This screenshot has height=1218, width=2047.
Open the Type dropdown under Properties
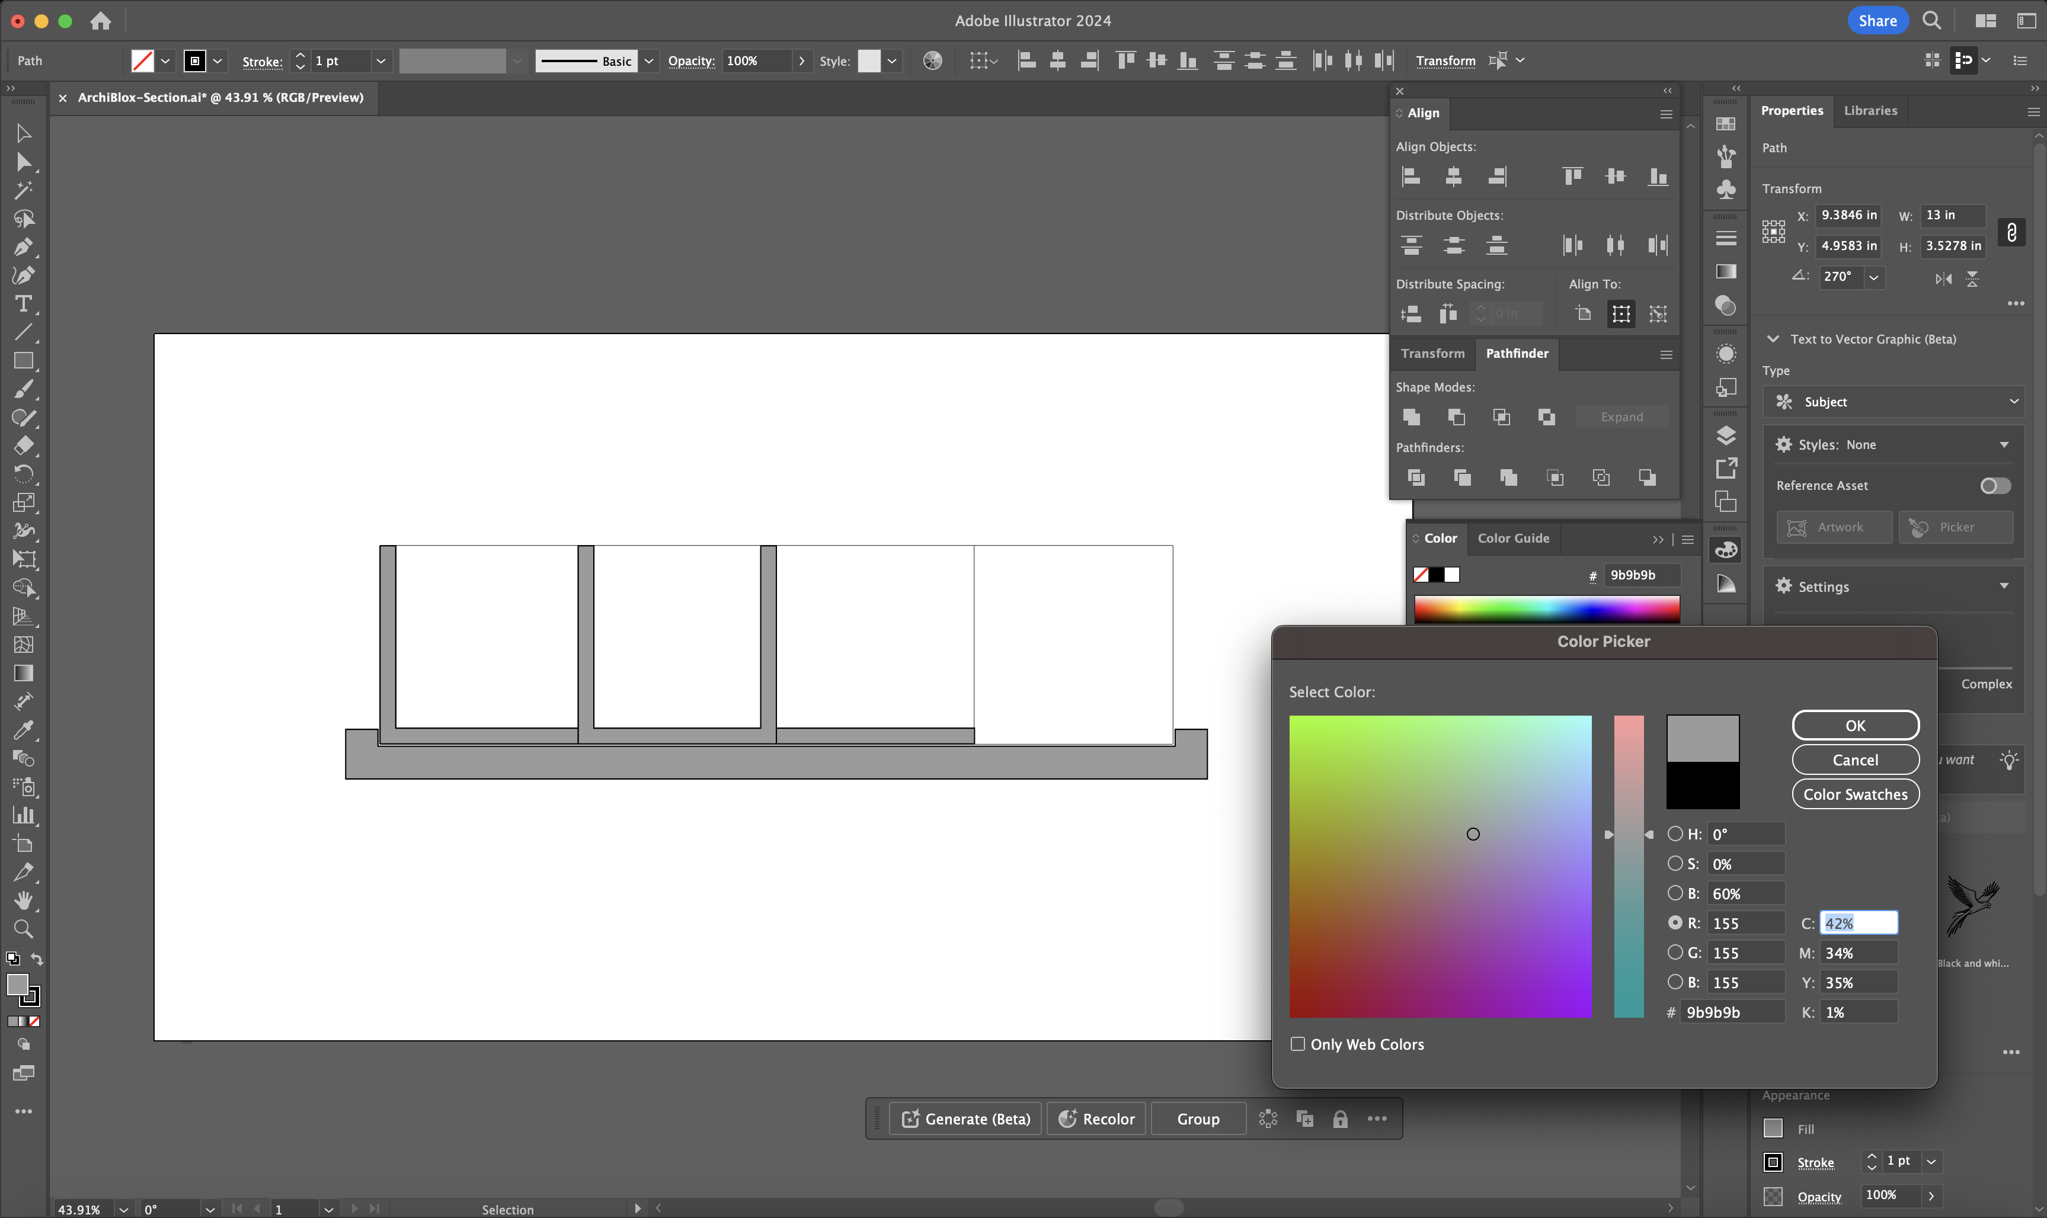[x=1891, y=402]
